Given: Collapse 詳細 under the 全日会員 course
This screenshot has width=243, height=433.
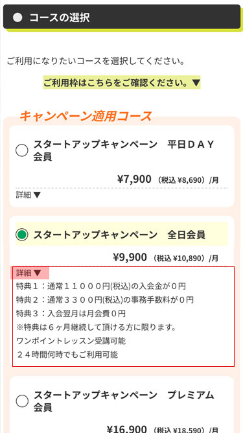Looking at the screenshot, I should 29,273.
